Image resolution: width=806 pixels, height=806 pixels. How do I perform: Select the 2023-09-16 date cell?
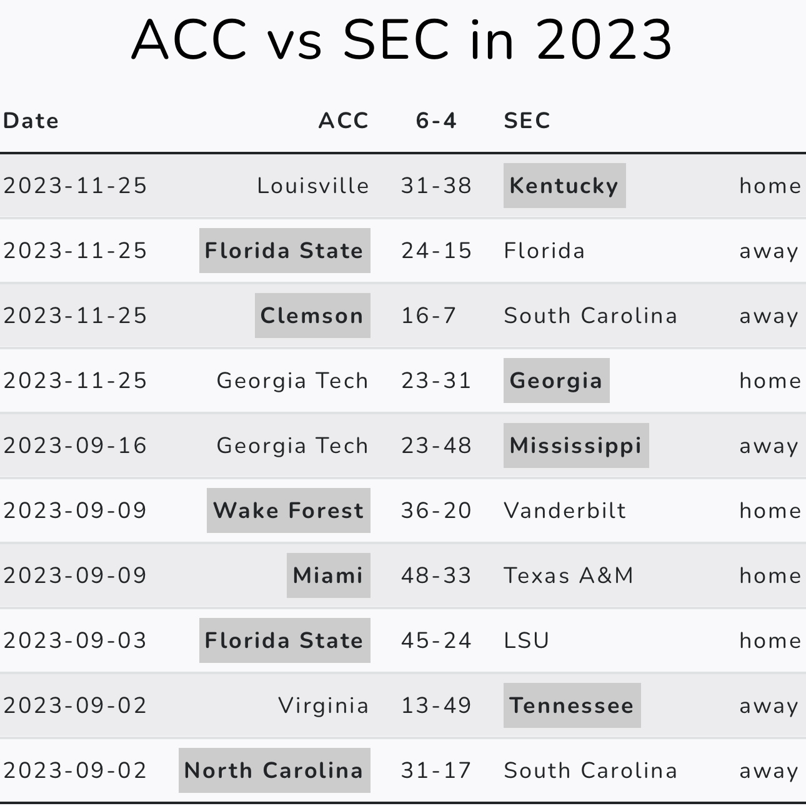[x=75, y=445]
